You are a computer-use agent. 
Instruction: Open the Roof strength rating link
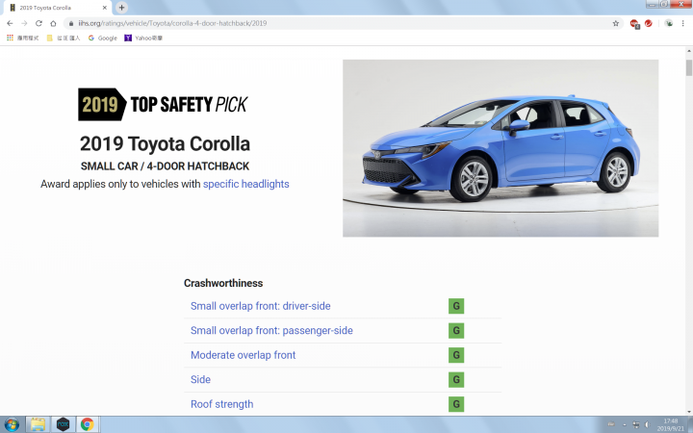coord(222,404)
